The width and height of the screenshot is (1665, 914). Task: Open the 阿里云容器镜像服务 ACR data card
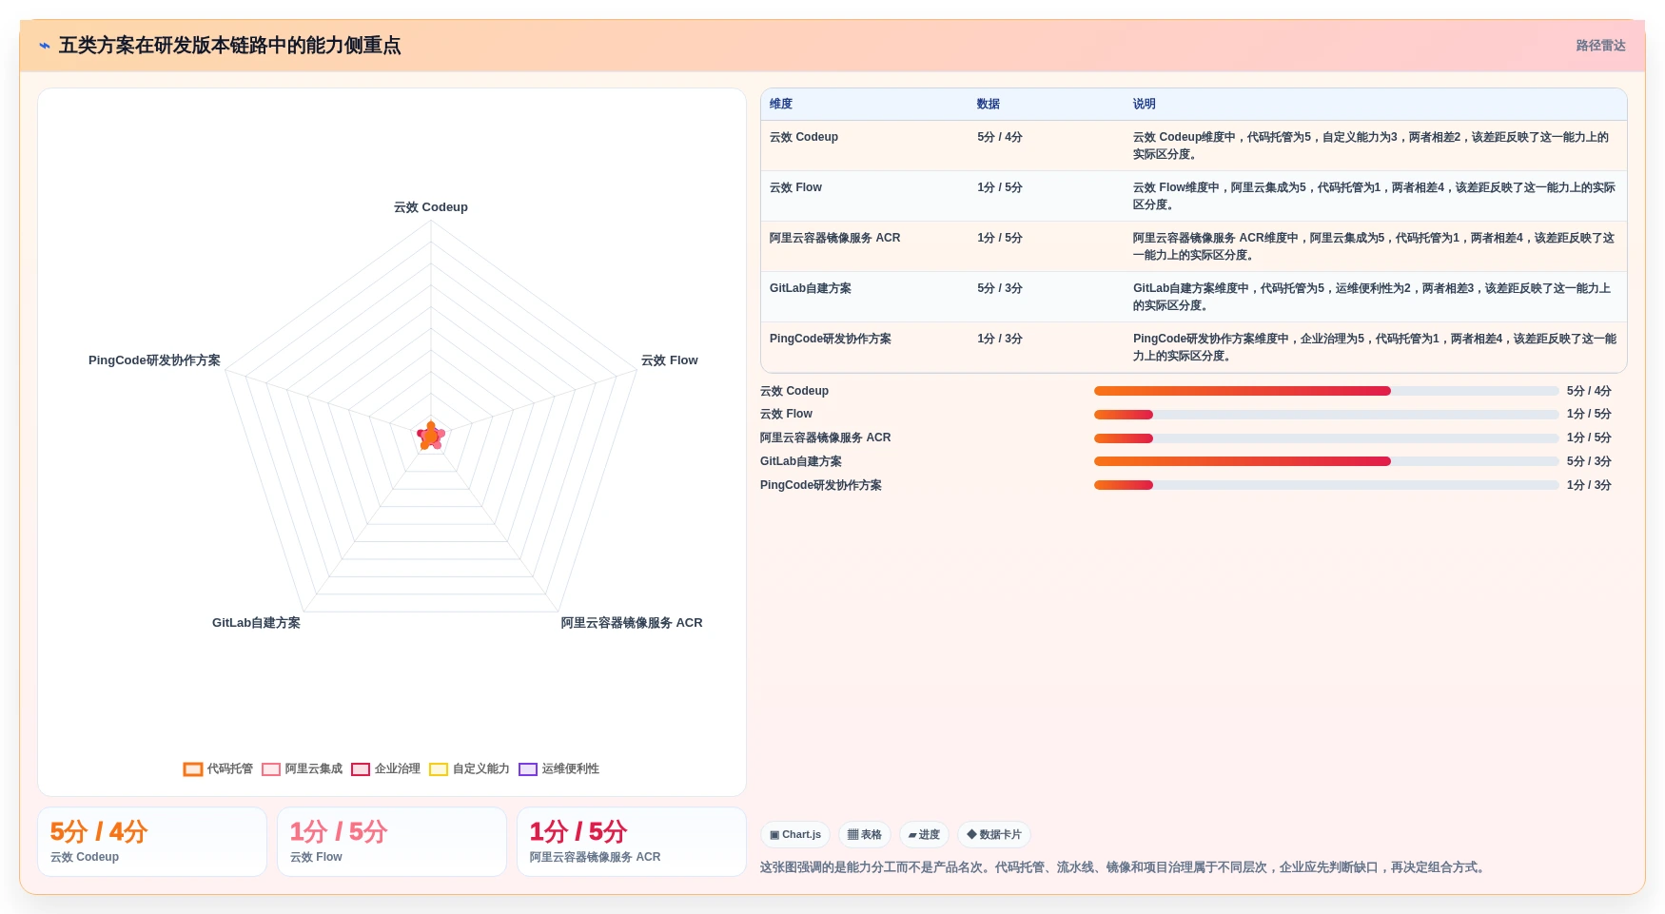pos(632,842)
